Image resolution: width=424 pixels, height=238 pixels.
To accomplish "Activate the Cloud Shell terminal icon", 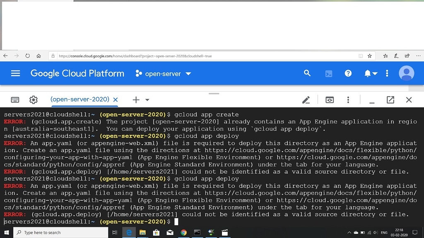I will [x=329, y=73].
